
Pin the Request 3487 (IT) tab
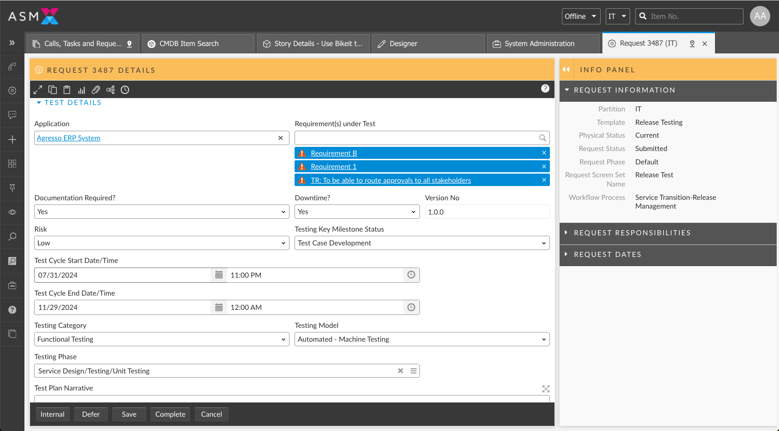pyautogui.click(x=692, y=43)
